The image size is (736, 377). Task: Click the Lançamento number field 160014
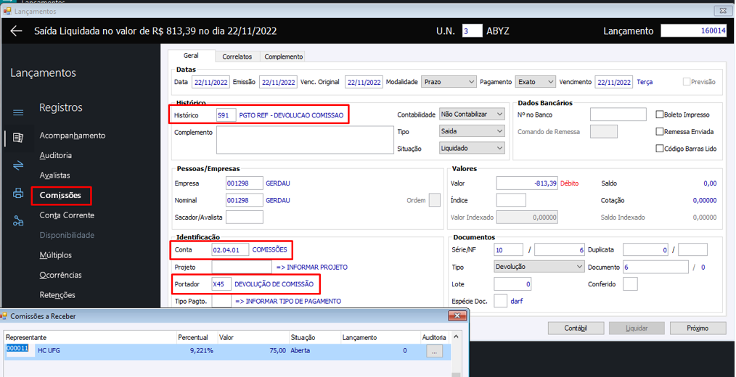694,30
